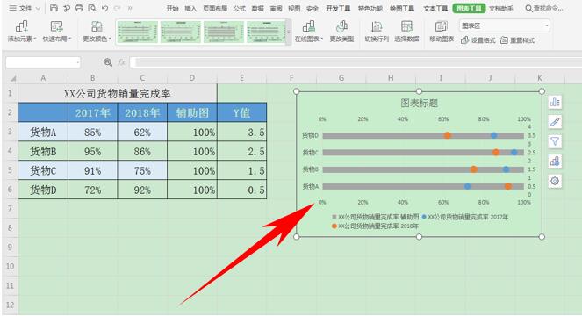The height and width of the screenshot is (316, 582).
Task: Click the blue 2017年 marker on 货物D row
Action: [x=493, y=135]
